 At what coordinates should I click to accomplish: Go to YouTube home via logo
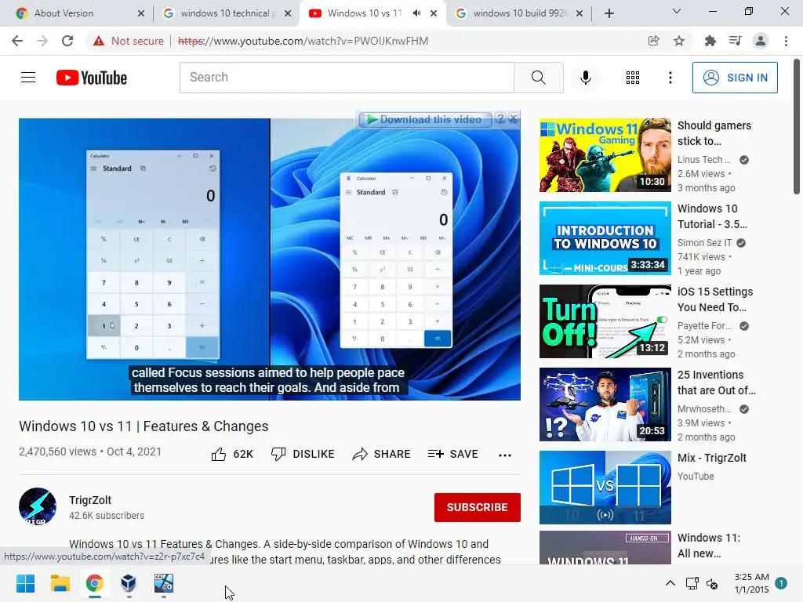coord(92,78)
